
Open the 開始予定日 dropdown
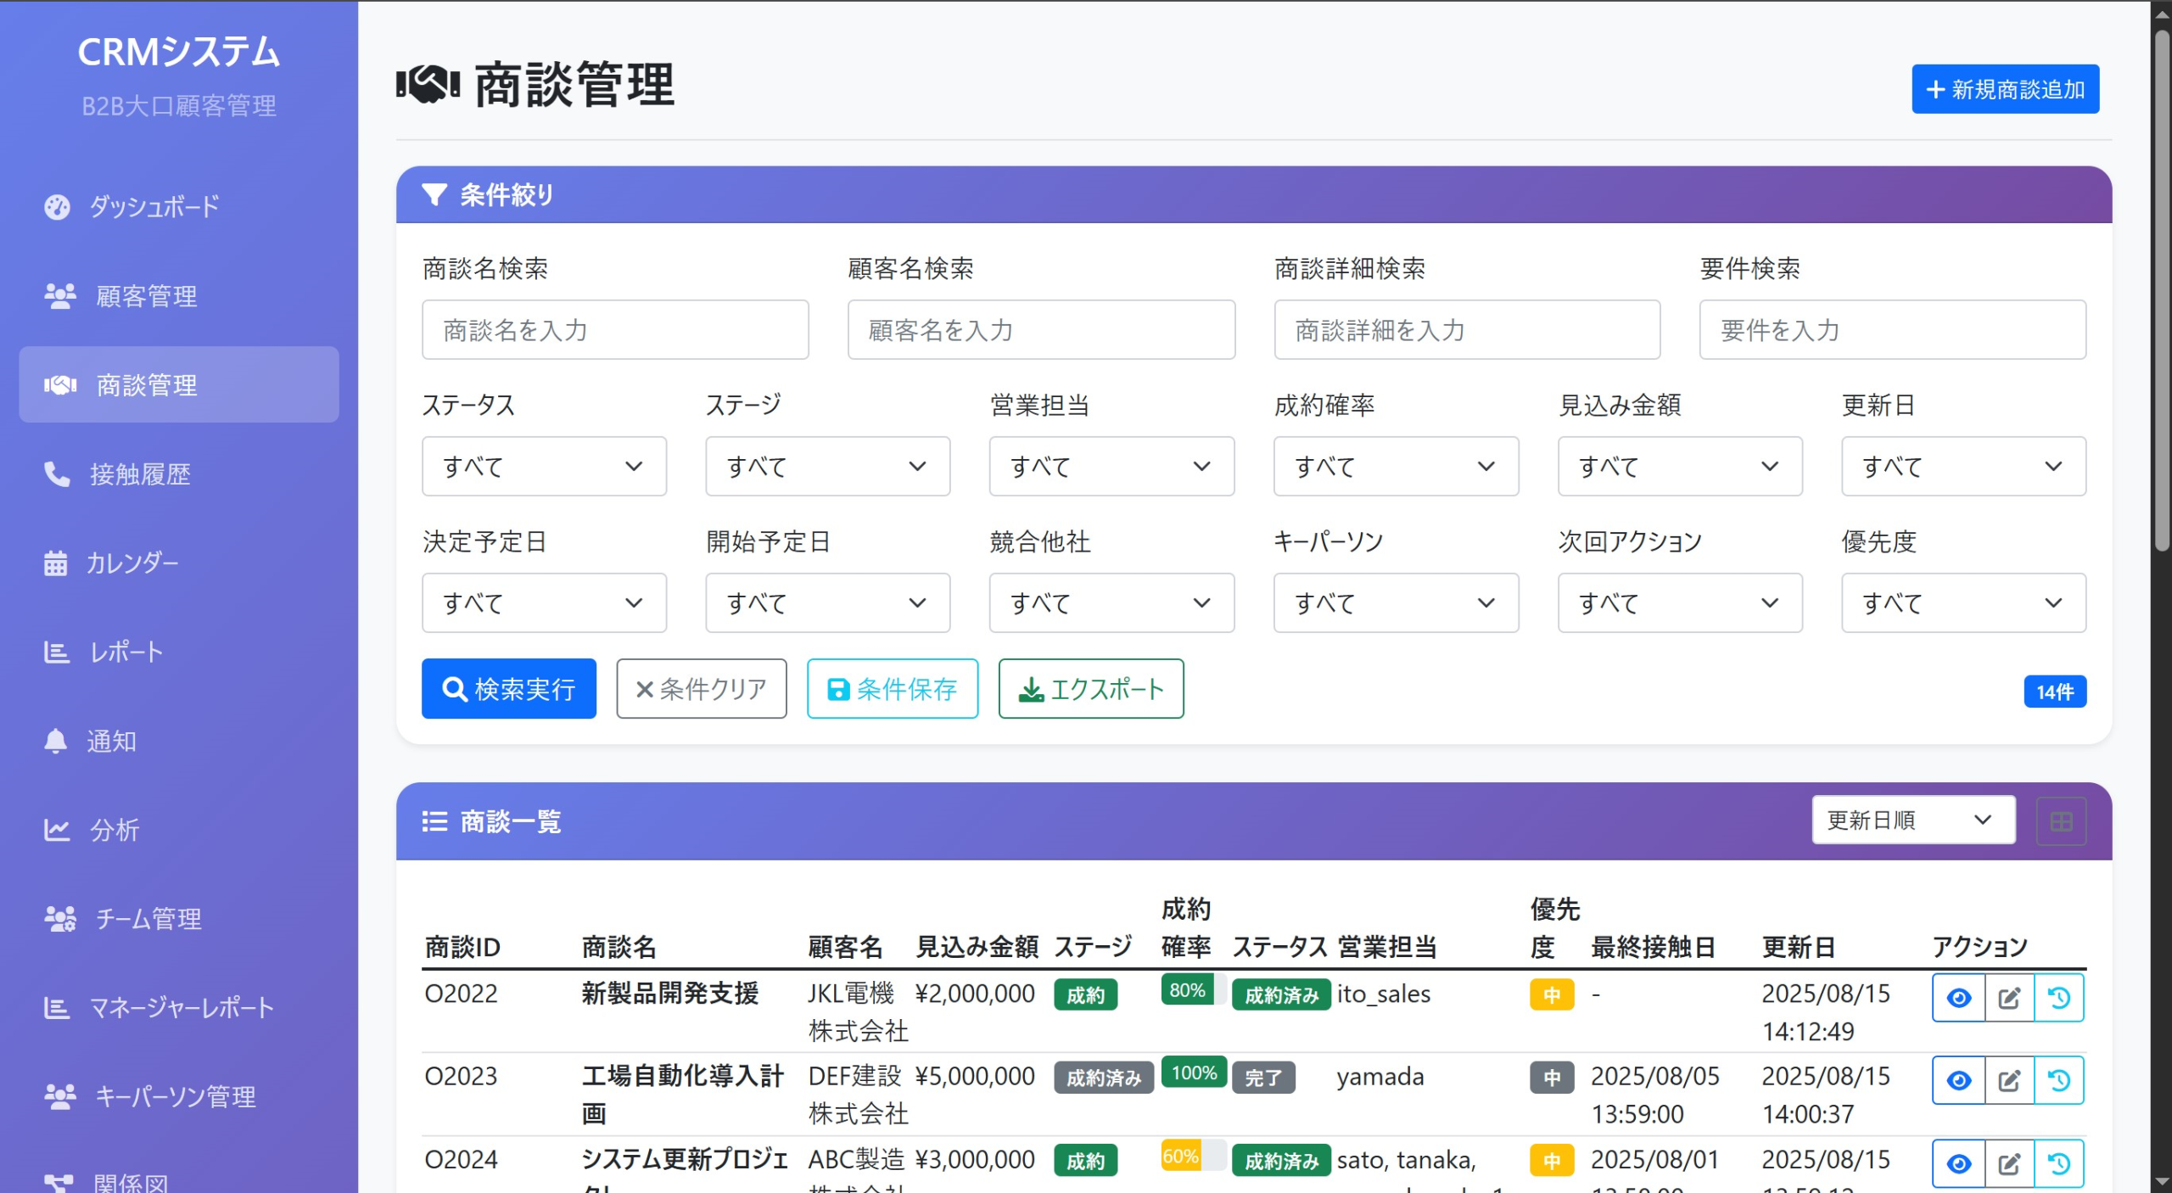828,602
